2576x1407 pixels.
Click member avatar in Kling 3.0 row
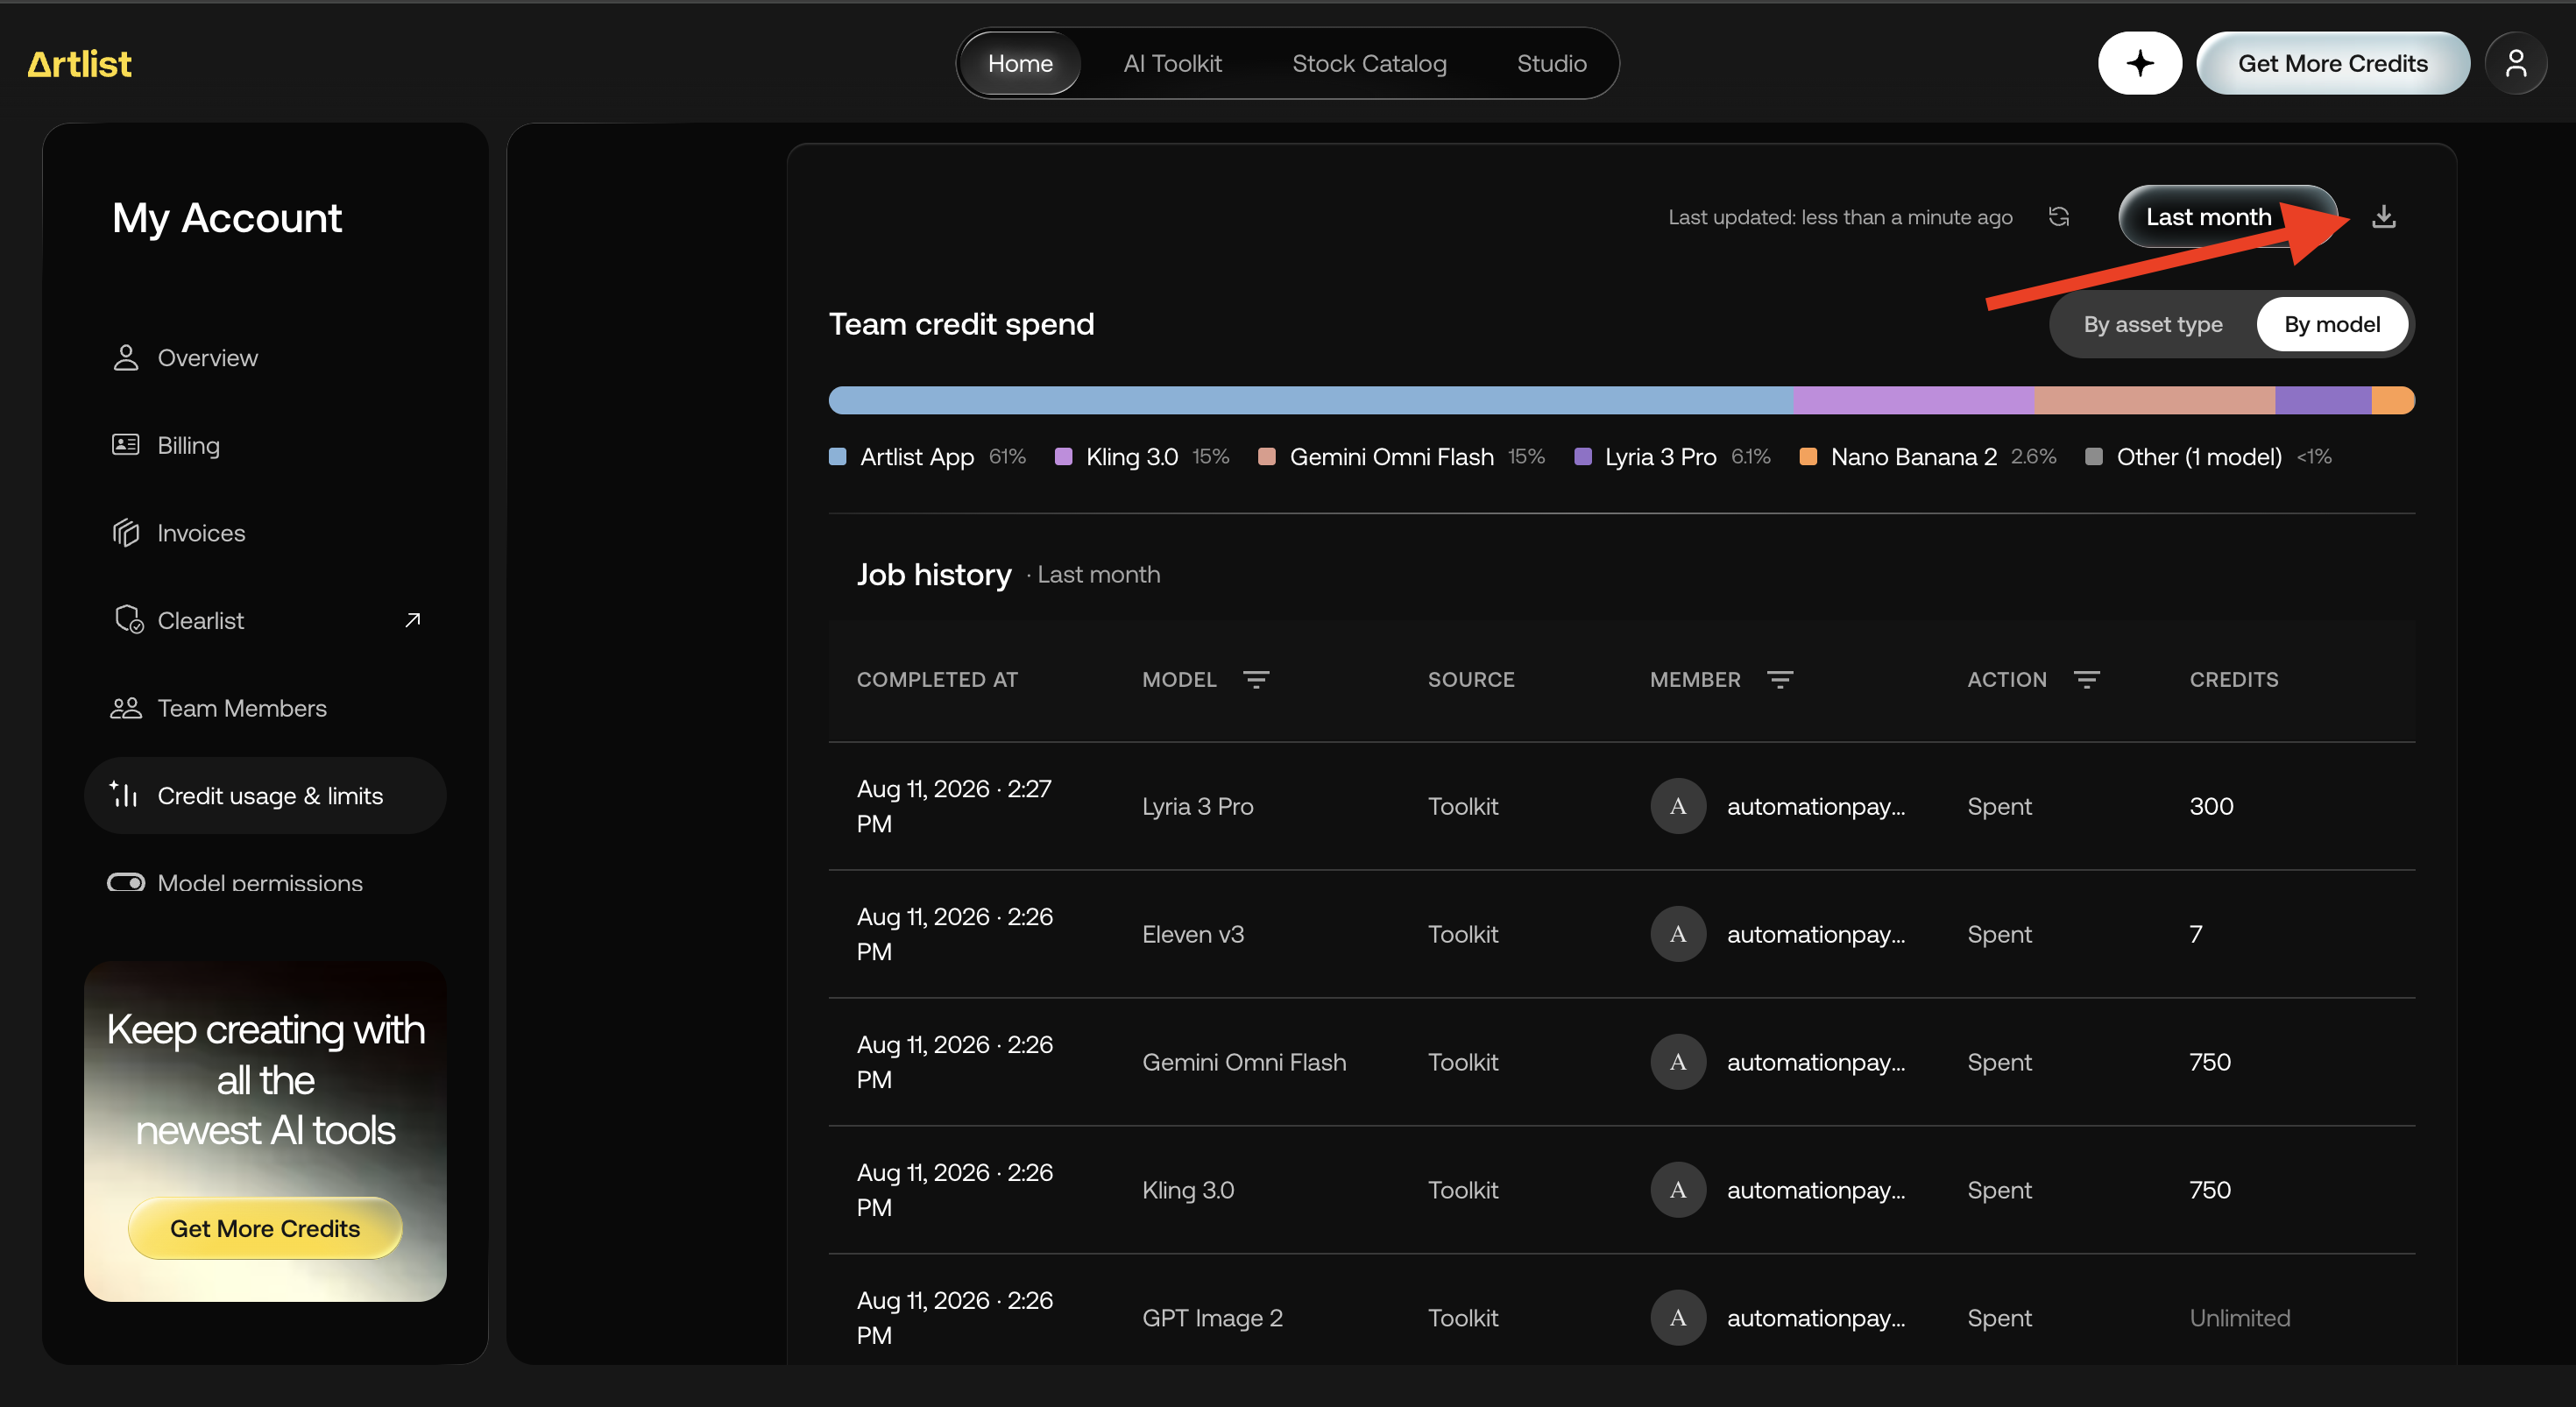click(x=1678, y=1190)
